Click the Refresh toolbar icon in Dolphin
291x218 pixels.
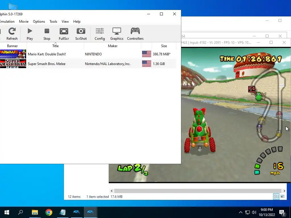coord(12,33)
